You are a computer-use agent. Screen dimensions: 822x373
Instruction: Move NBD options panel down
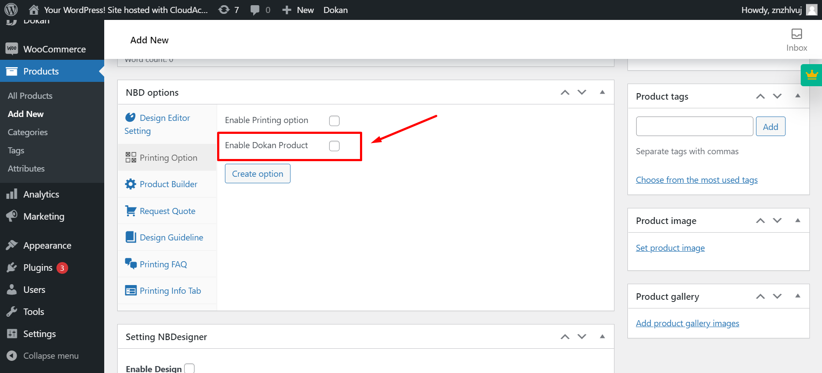click(x=582, y=92)
